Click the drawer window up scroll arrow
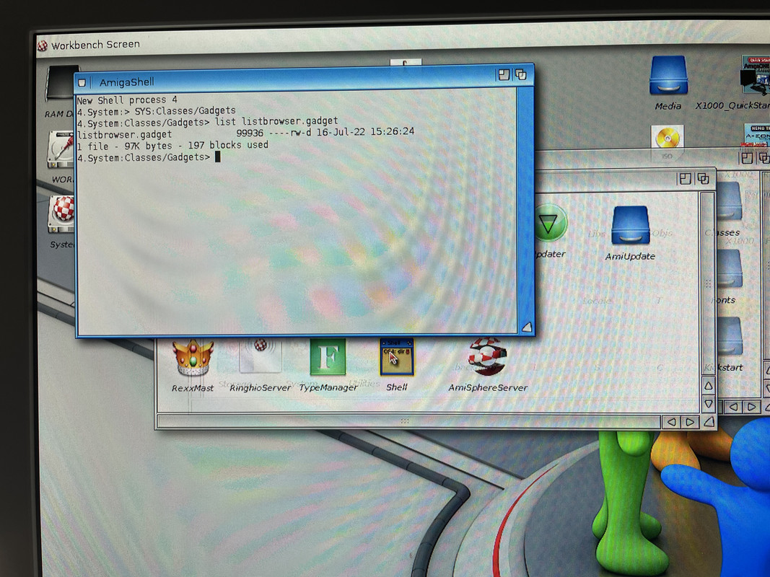Screen dimensions: 770x577 [x=708, y=386]
